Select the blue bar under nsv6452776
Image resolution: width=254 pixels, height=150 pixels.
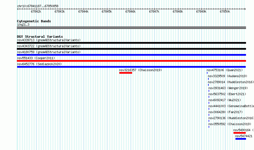click(x=131, y=67)
